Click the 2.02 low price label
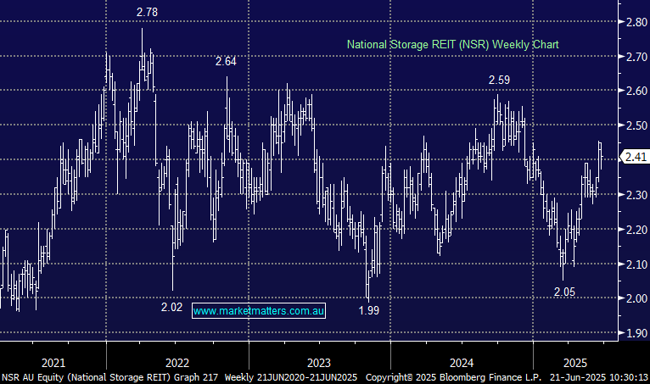Screen dimensions: 650x384 point(171,307)
